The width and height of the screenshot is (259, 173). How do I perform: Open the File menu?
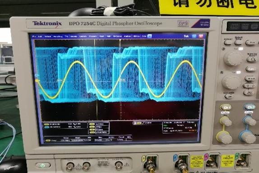click(34, 36)
